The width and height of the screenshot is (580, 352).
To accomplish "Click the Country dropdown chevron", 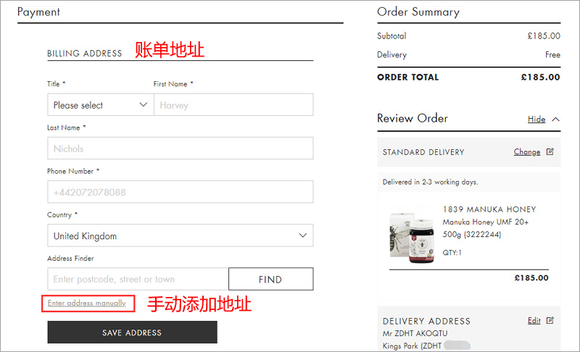I will tap(303, 235).
